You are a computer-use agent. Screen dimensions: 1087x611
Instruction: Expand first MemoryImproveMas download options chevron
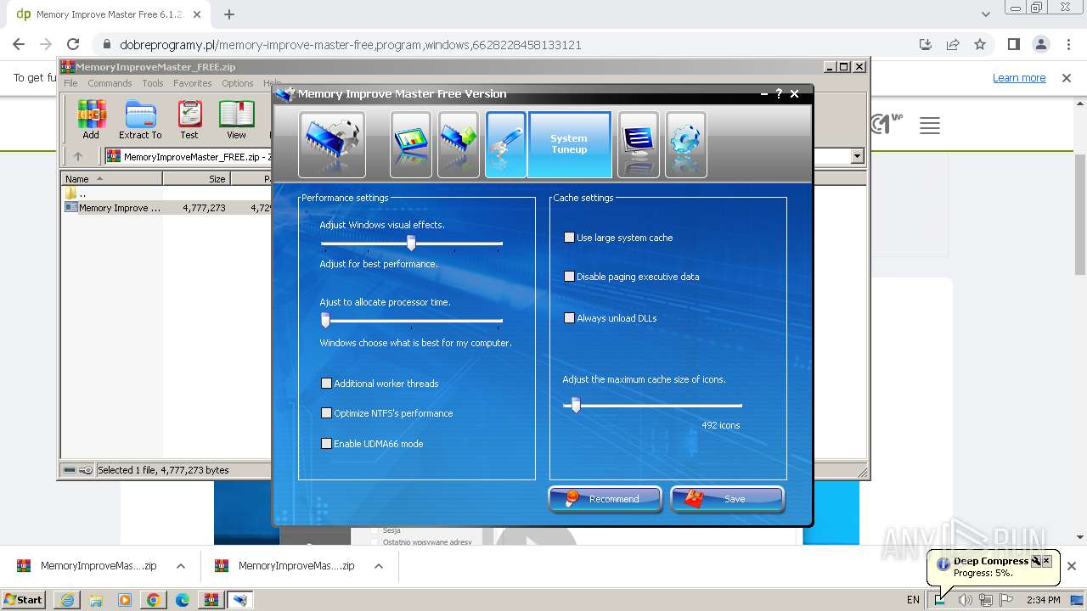(x=181, y=566)
